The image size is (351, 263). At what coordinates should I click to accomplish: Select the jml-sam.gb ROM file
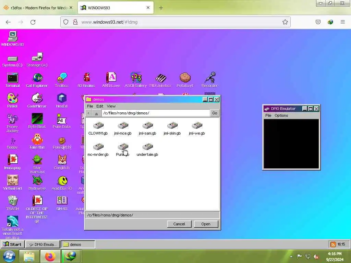pos(147,129)
